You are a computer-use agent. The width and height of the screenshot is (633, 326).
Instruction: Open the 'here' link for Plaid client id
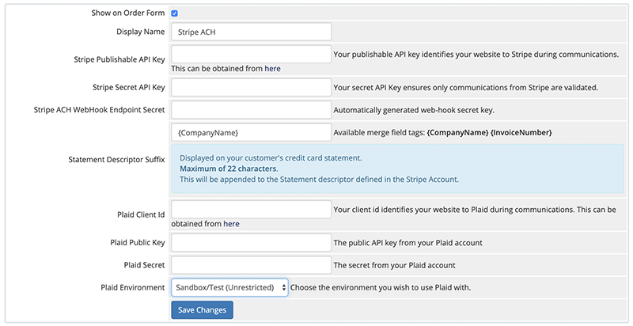(231, 223)
